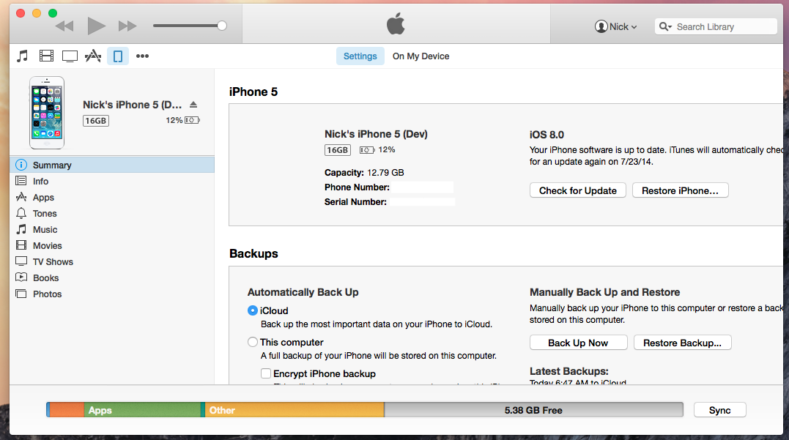Viewport: 789px width, 440px height.
Task: Click the iOS 8.0 version heading
Action: click(x=547, y=135)
